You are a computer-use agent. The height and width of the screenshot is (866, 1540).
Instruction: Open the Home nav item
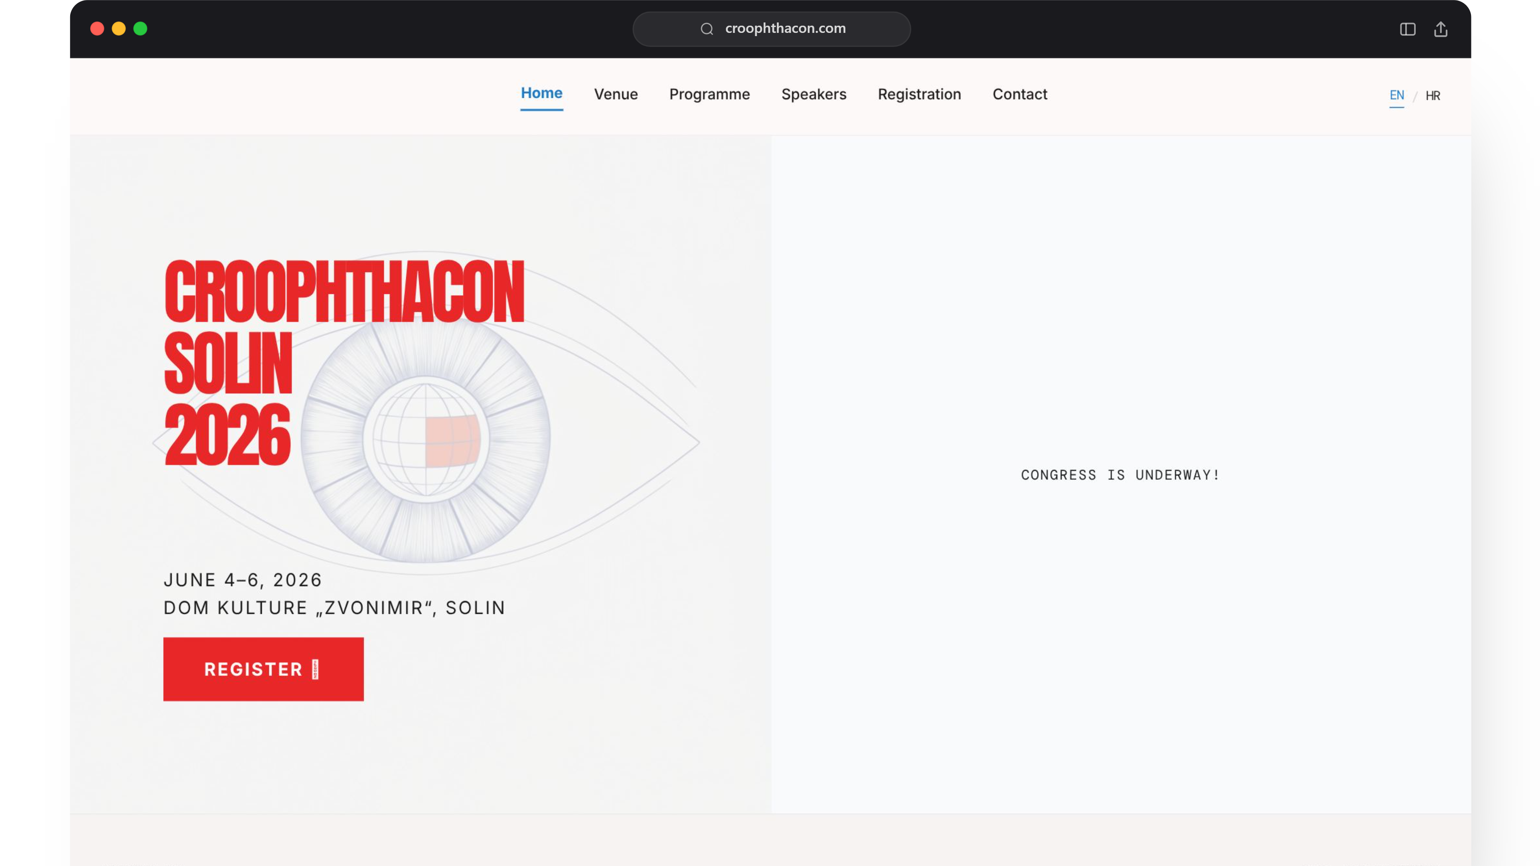[541, 94]
